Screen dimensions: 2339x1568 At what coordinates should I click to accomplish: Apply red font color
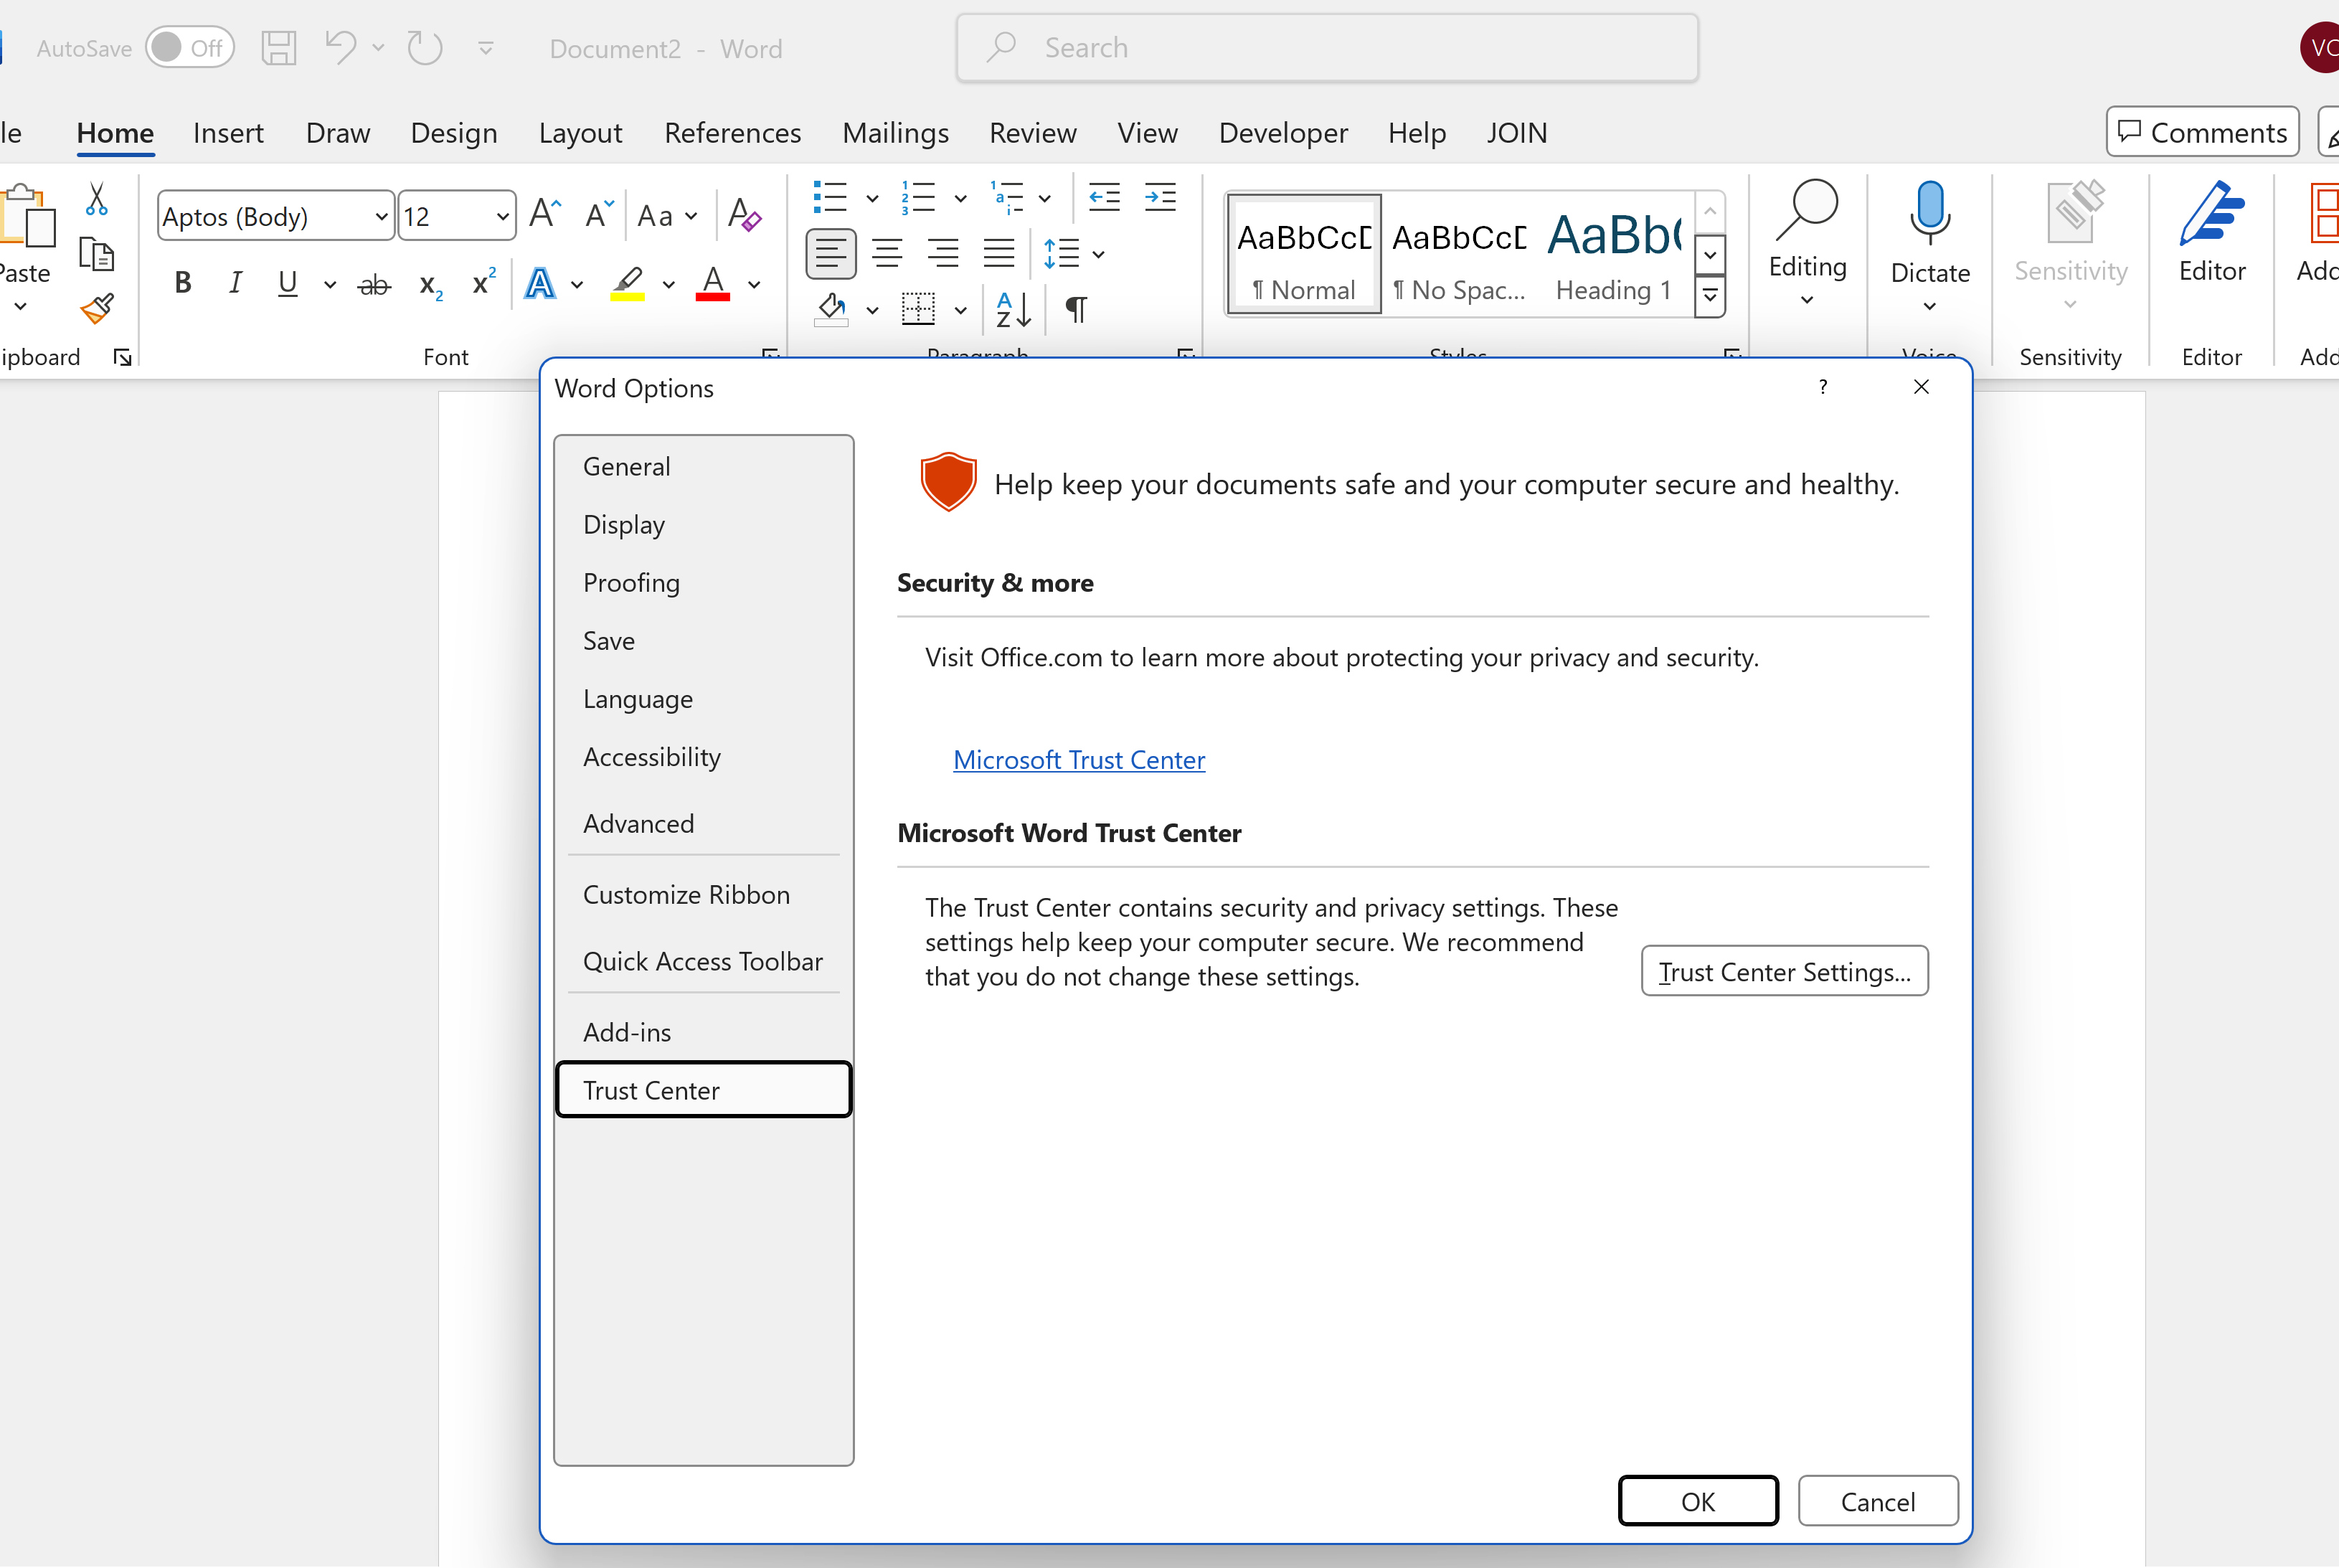pyautogui.click(x=712, y=285)
